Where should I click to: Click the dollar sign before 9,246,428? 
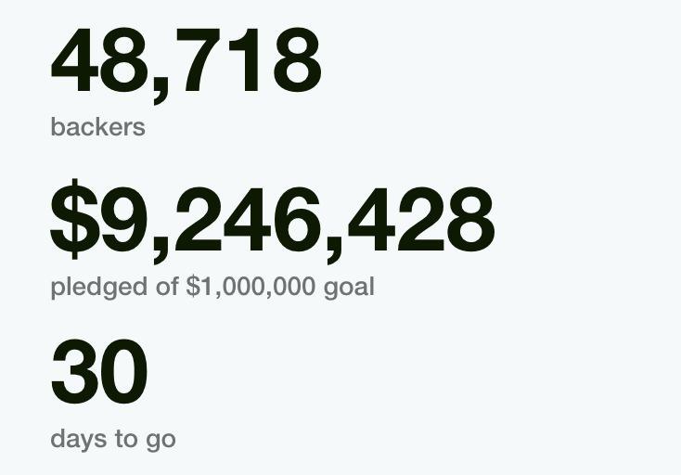(x=74, y=221)
